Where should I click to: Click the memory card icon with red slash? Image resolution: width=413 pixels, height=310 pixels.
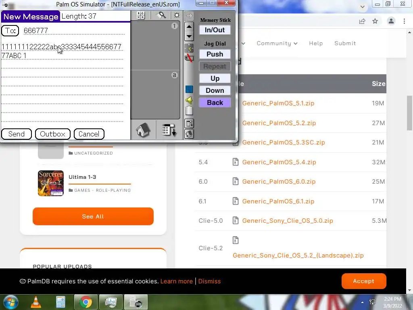[x=189, y=58]
